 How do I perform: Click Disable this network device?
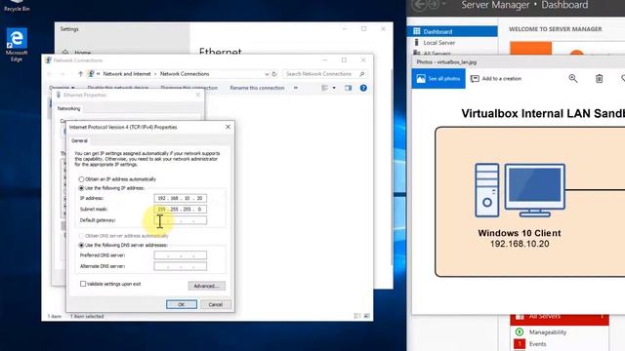pos(117,88)
